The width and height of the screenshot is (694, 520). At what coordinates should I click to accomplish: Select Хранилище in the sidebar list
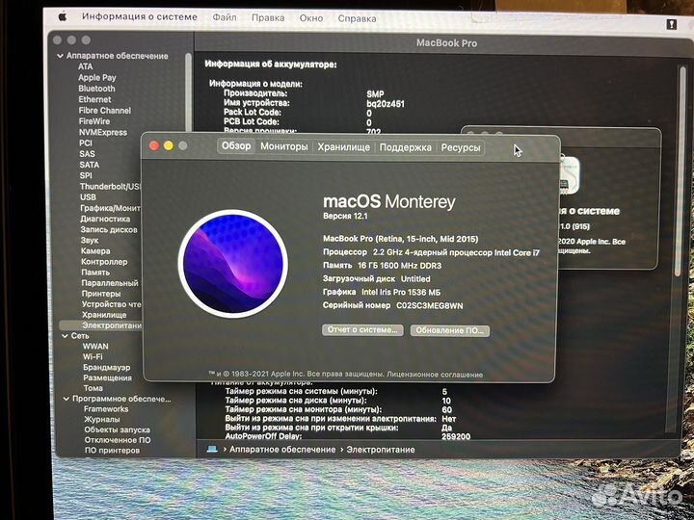point(104,315)
